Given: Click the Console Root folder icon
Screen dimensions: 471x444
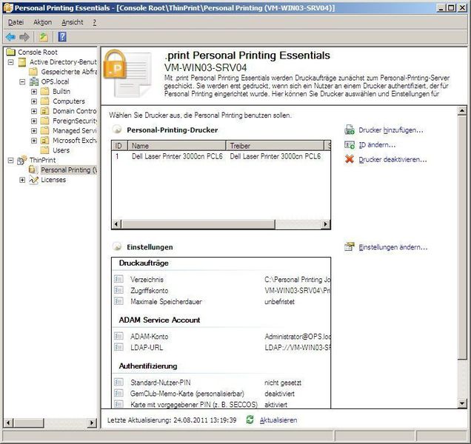Looking at the screenshot, I should tap(11, 52).
